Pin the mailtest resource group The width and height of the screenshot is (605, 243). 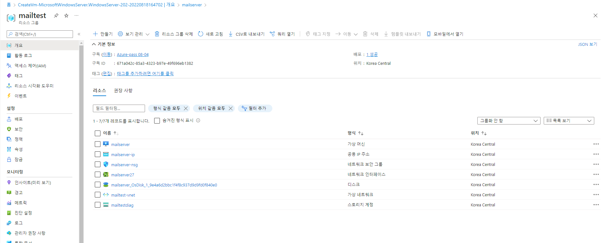56,15
